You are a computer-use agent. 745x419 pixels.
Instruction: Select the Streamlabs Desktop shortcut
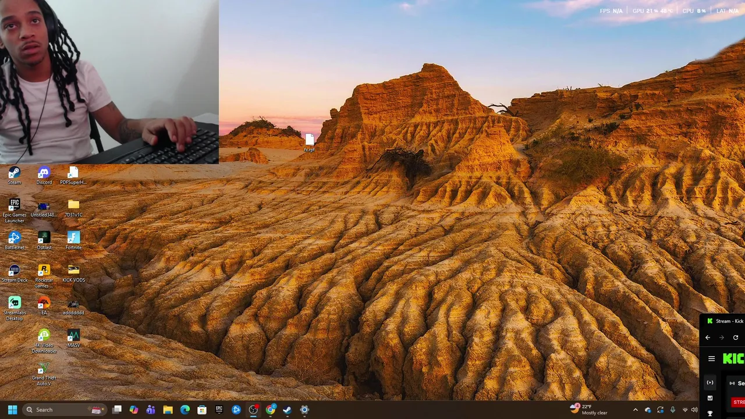pos(15,308)
